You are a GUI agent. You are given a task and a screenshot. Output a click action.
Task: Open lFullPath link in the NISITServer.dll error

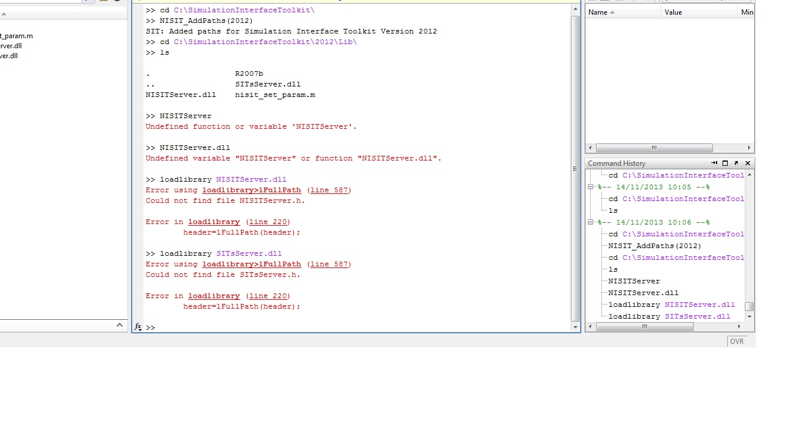[252, 190]
